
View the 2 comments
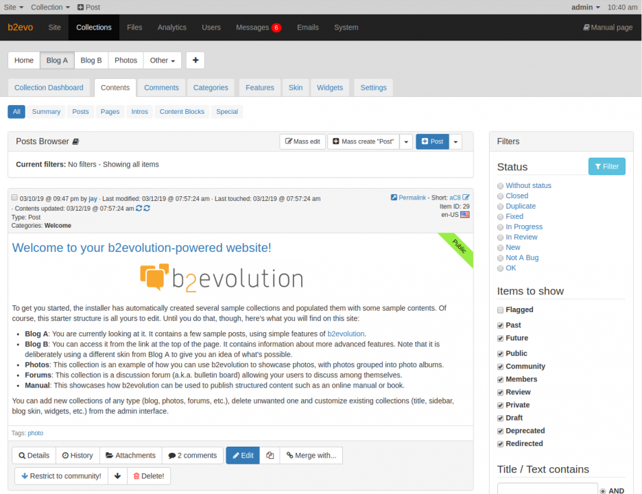[193, 456]
